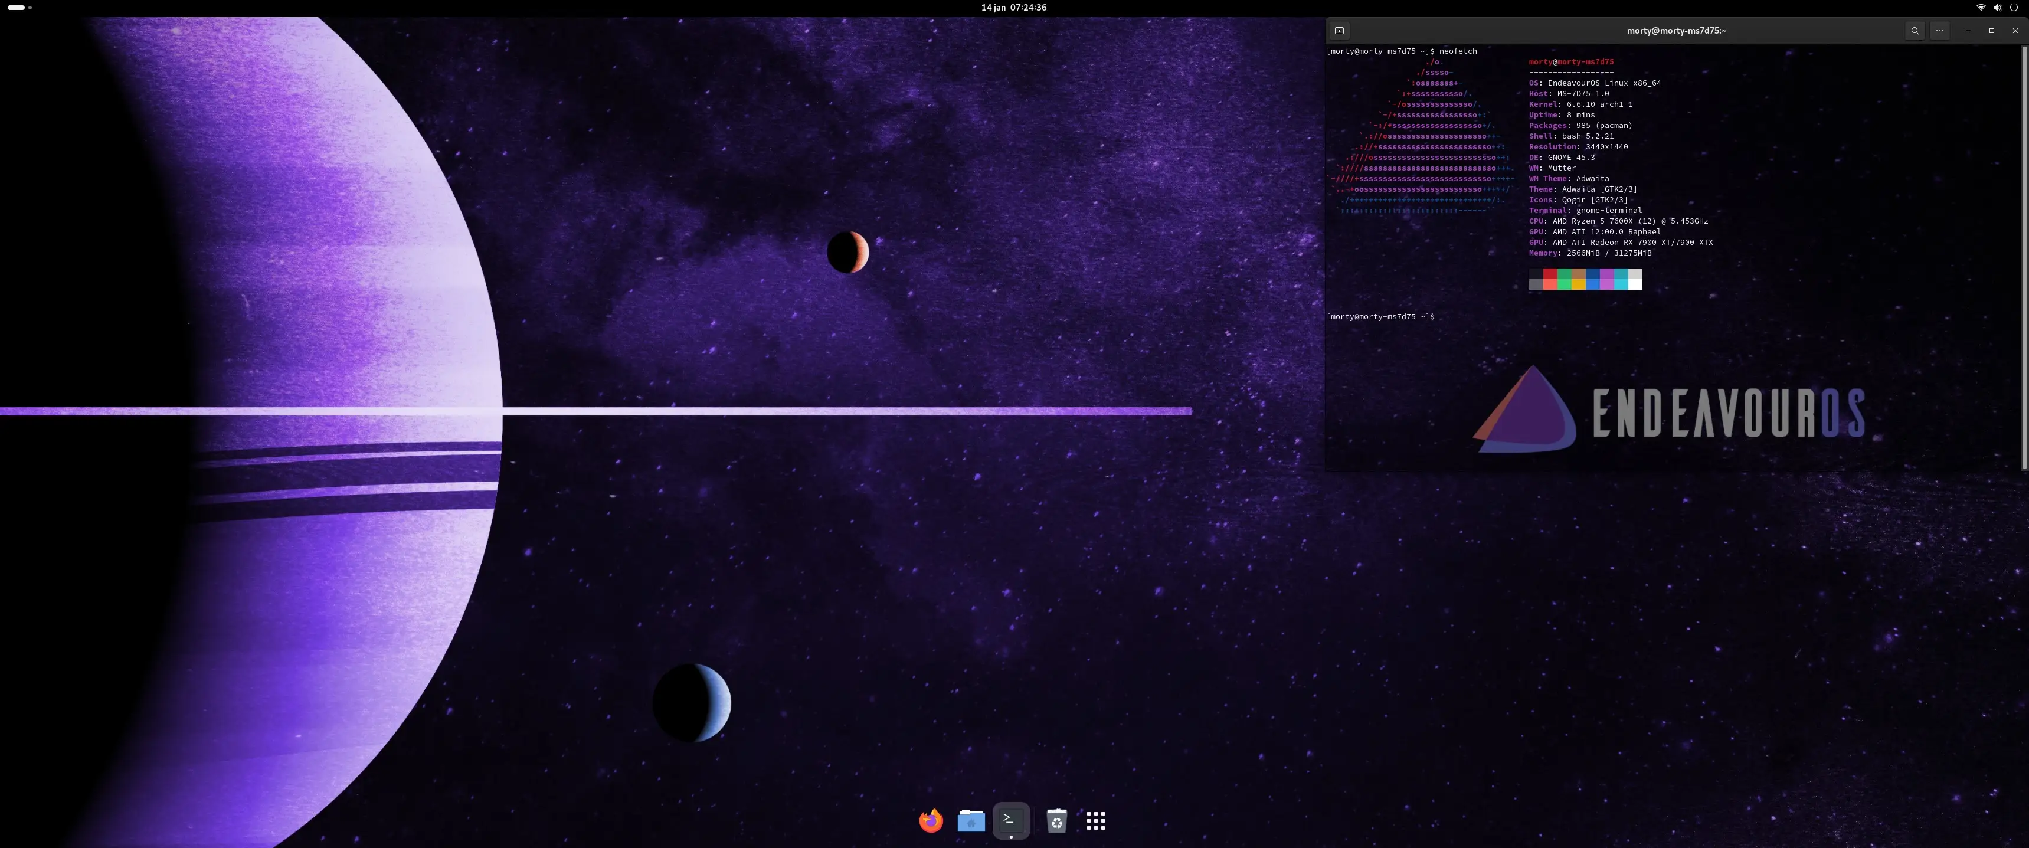Open the clock 14 jan 07:24:36 menu
Screen dimensions: 2029x848
(1014, 7)
